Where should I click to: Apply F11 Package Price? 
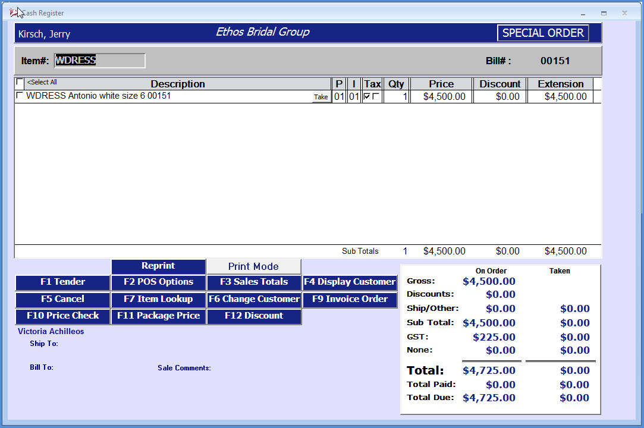pyautogui.click(x=158, y=317)
